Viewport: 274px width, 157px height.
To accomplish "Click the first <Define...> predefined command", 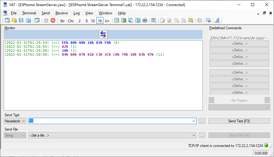I will point(239,44).
